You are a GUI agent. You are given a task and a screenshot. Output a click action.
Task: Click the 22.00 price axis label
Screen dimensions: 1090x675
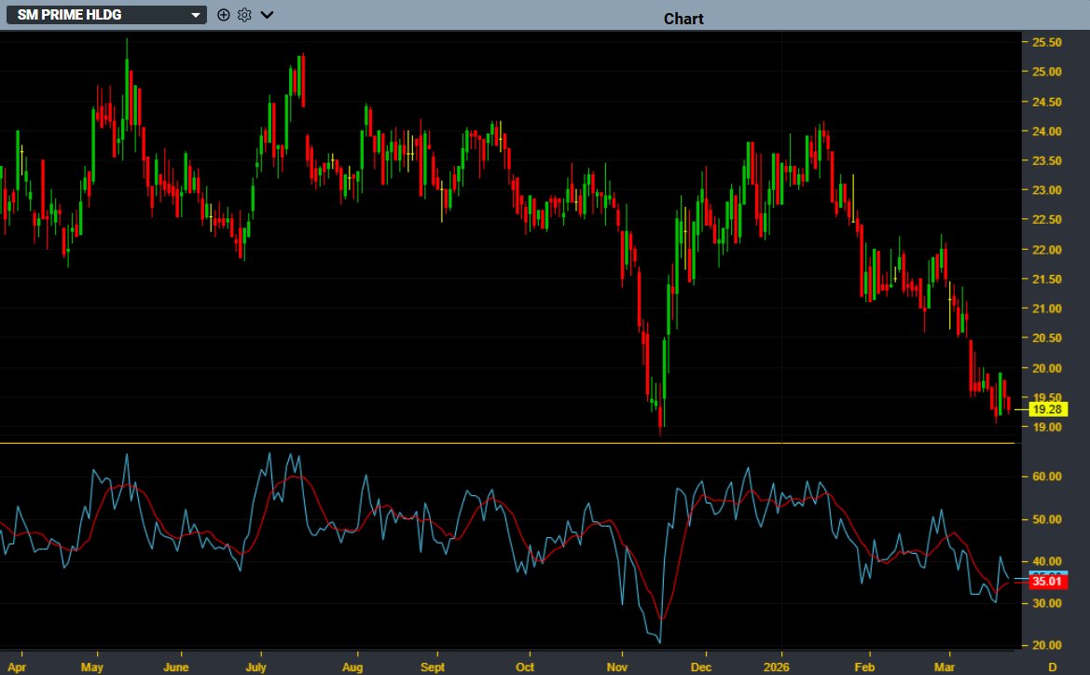(x=1046, y=250)
